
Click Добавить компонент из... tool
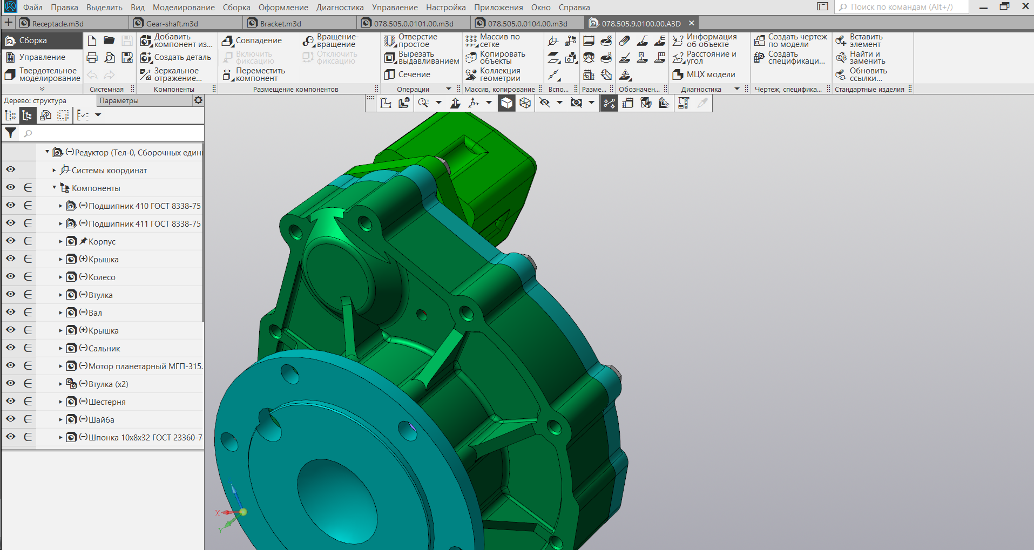pyautogui.click(x=177, y=40)
